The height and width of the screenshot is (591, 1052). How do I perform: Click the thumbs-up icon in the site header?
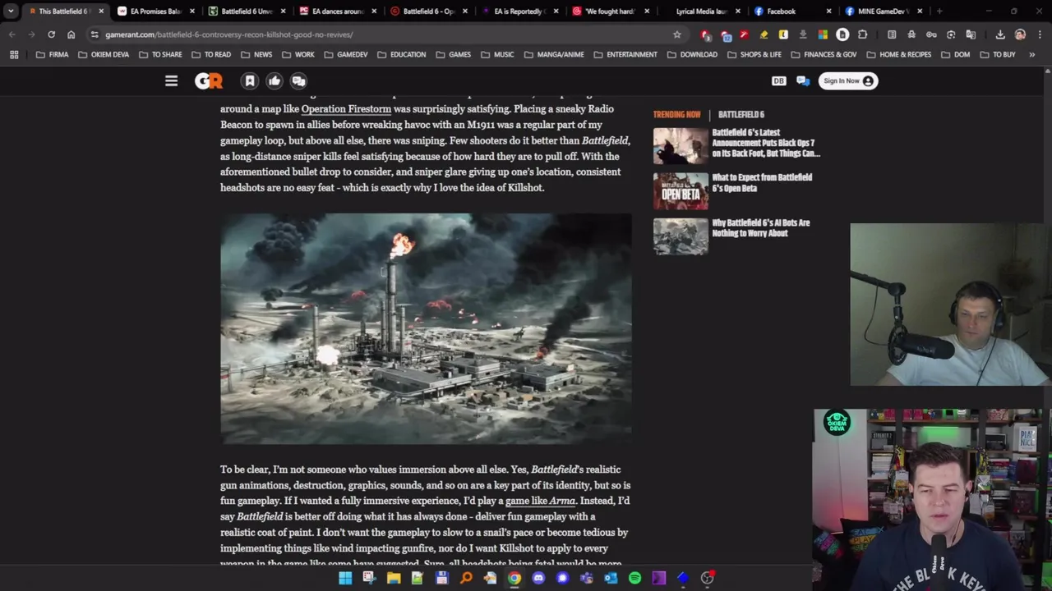(x=275, y=80)
